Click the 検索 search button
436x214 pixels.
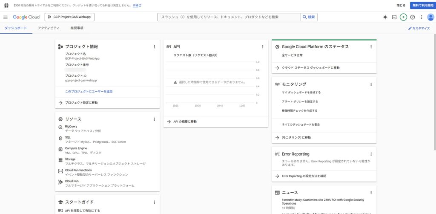[309, 17]
